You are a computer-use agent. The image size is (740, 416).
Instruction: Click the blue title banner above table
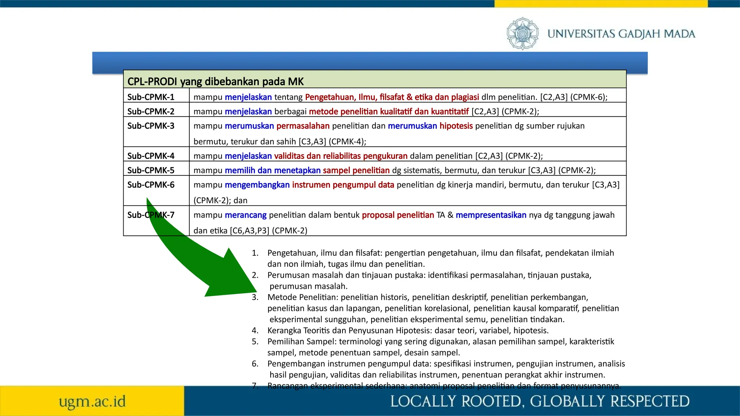coord(369,60)
